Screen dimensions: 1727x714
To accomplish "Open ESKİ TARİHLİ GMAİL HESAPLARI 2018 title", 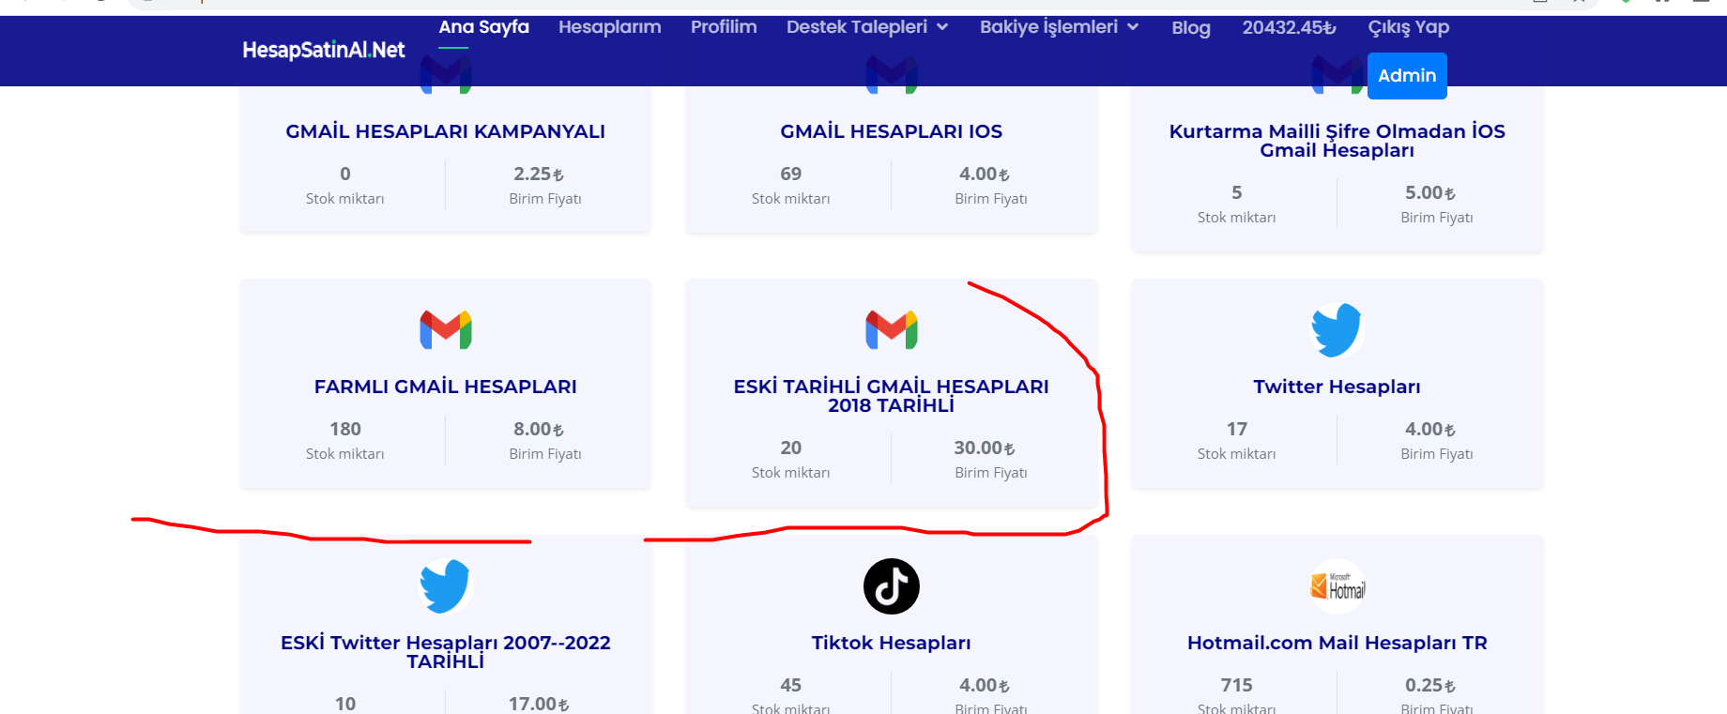I will pos(892,396).
